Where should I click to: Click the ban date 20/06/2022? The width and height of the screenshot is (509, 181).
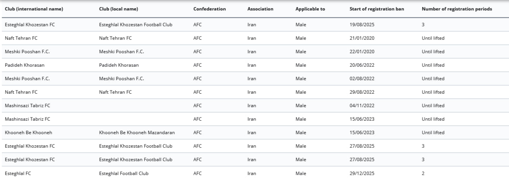(362, 65)
